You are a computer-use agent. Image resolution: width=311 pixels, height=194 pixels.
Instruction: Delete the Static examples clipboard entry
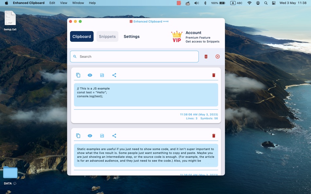tap(214, 136)
